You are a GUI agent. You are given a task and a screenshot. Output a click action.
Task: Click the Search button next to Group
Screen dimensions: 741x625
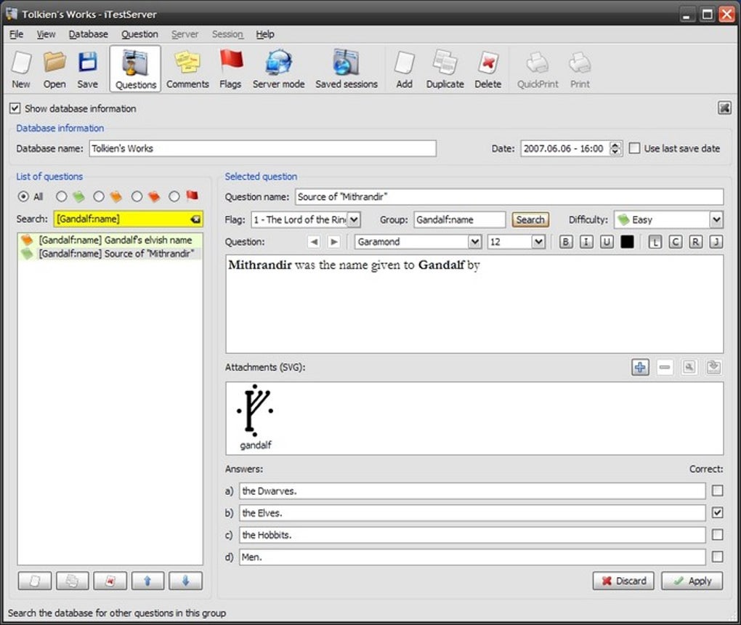click(x=530, y=219)
